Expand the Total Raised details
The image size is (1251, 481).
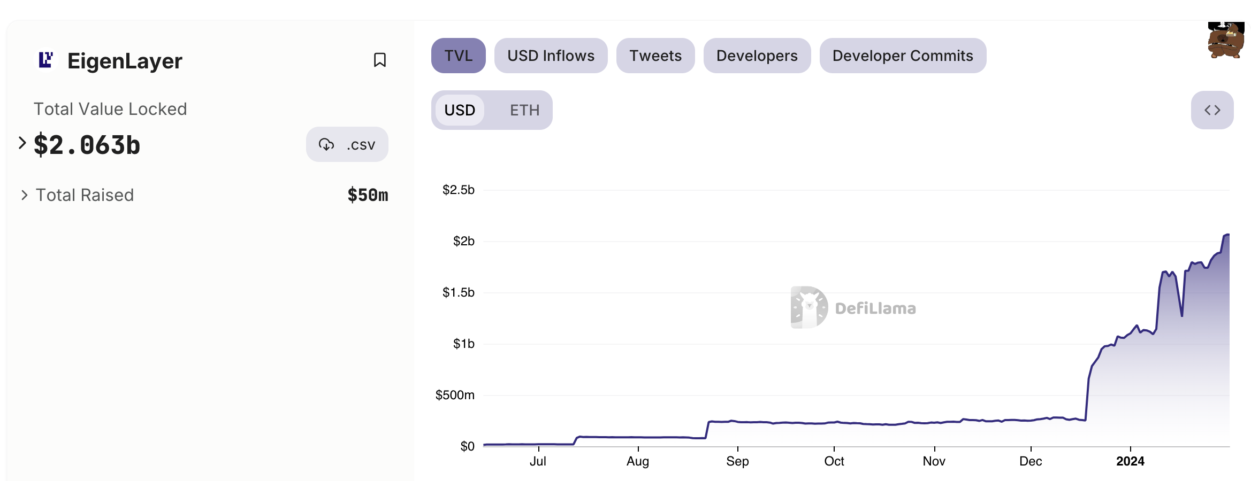coord(24,195)
